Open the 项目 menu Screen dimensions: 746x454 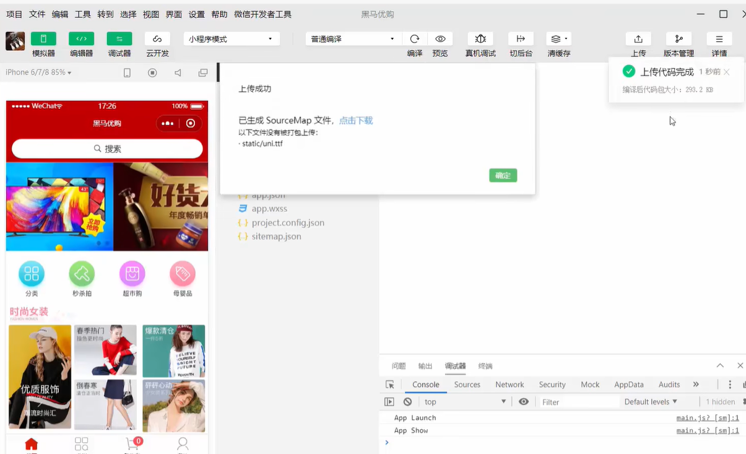tap(14, 14)
